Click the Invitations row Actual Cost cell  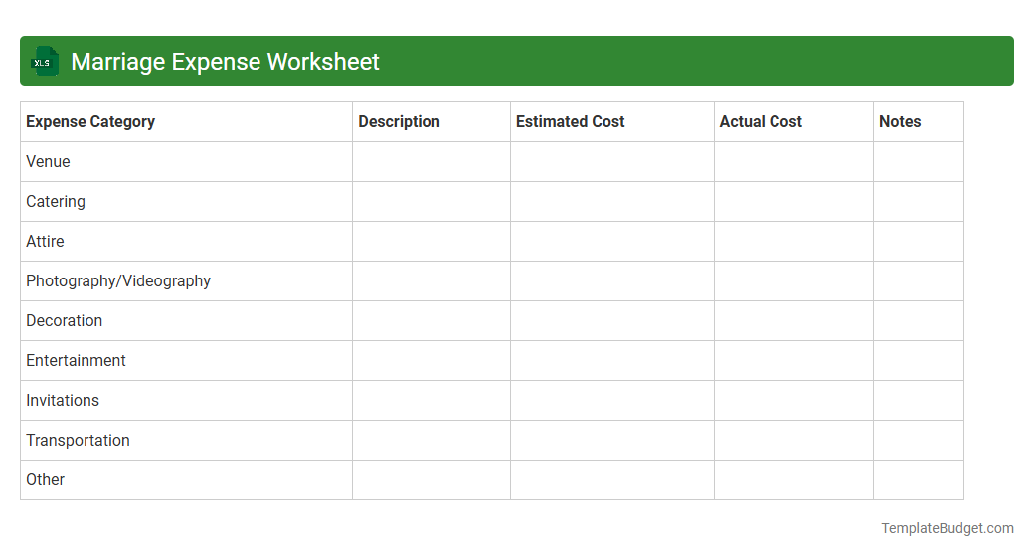coord(794,401)
